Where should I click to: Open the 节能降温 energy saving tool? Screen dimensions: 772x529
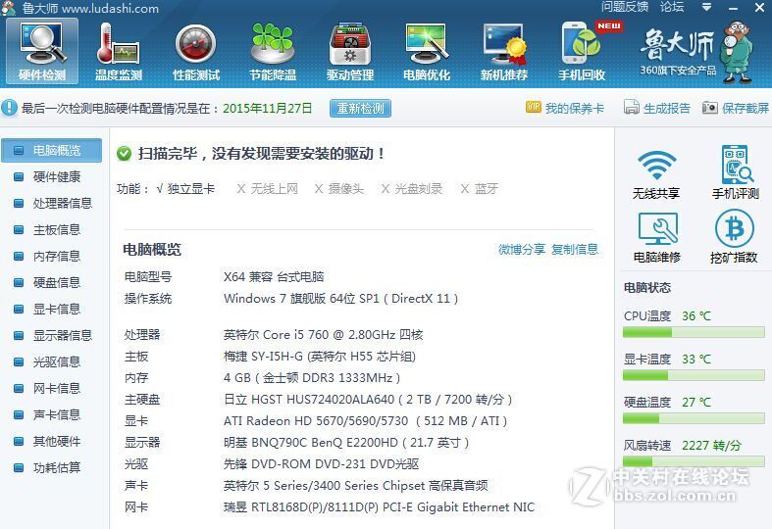pos(273,52)
